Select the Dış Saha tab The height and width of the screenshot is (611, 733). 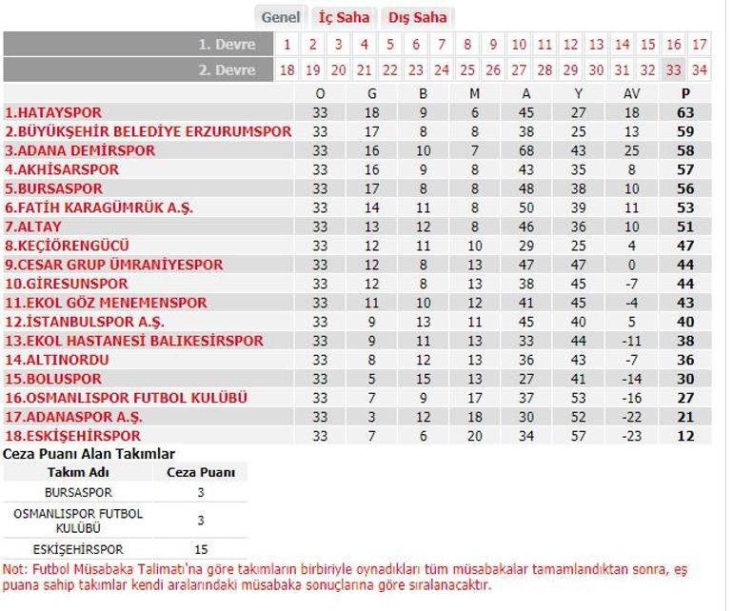click(x=418, y=17)
